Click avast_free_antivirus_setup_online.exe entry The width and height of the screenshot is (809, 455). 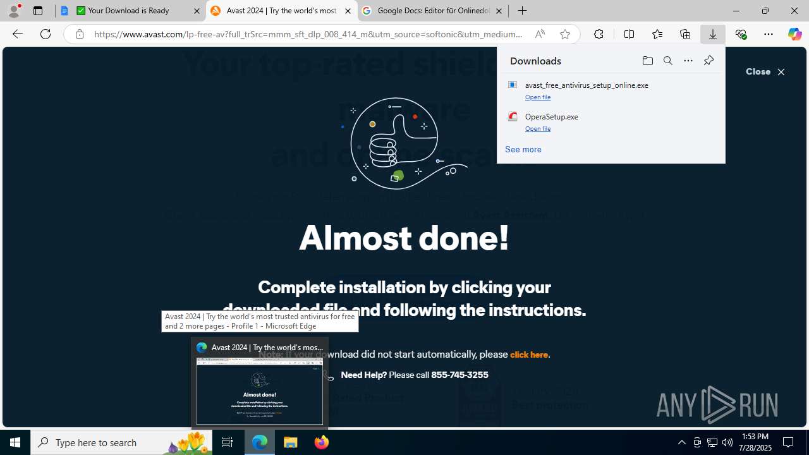pos(587,85)
